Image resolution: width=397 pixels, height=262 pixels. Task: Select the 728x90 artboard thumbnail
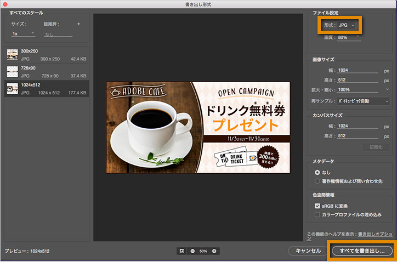click(x=12, y=72)
